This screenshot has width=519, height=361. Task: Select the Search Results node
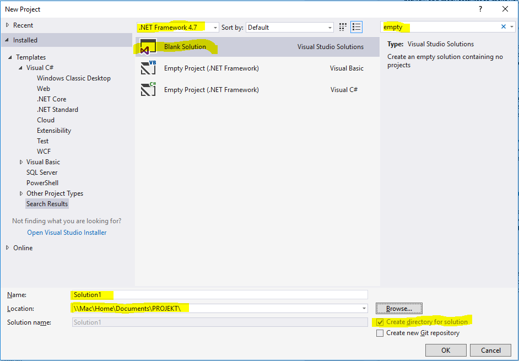point(47,204)
